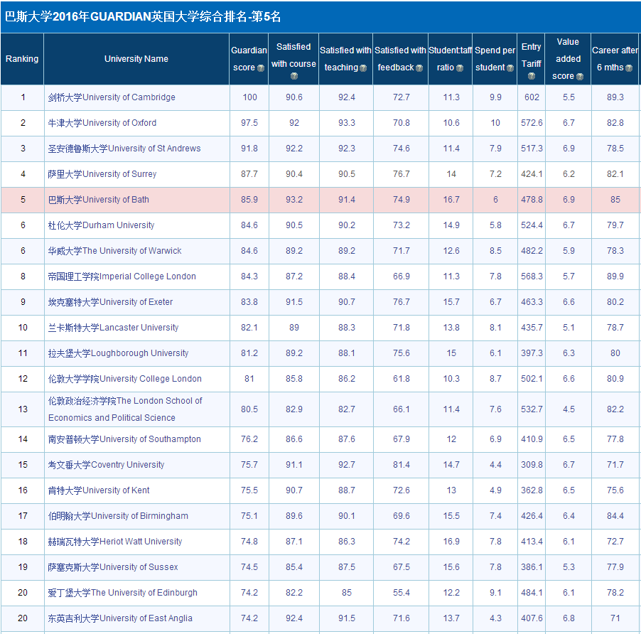Open London School of Economics link
This screenshot has height=634, width=641.
pos(125,409)
